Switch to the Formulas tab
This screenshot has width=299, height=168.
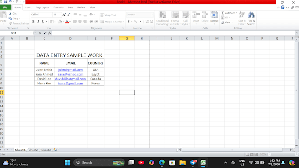tap(58, 7)
